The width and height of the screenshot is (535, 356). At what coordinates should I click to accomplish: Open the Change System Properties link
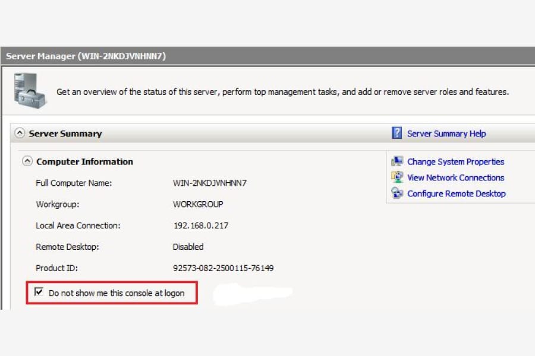click(x=455, y=162)
